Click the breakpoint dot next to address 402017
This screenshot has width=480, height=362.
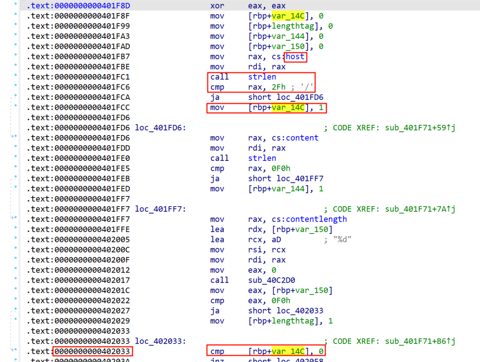tap(16, 280)
